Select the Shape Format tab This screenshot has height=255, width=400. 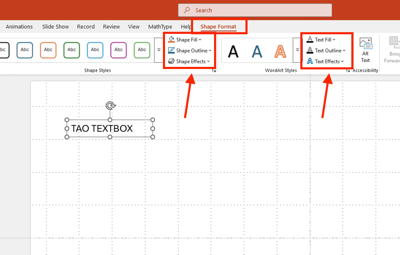pos(218,26)
